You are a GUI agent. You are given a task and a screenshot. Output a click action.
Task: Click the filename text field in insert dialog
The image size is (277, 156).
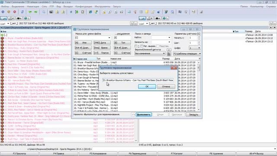coord(138,80)
